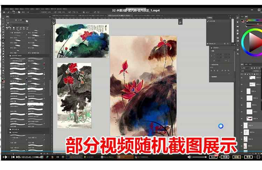
Task: Click the type layer filter icon
Action: 257,68
